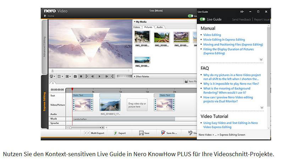Click the Drag video clip placeholder
292x165 pixels.
137,105
